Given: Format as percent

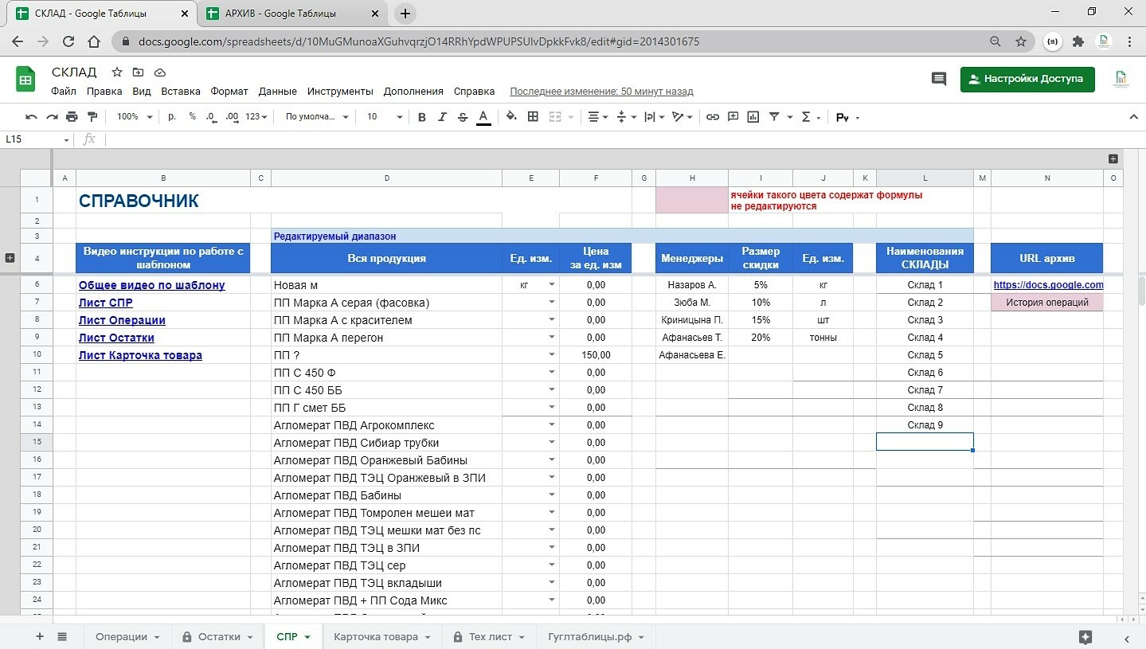Looking at the screenshot, I should (x=193, y=117).
